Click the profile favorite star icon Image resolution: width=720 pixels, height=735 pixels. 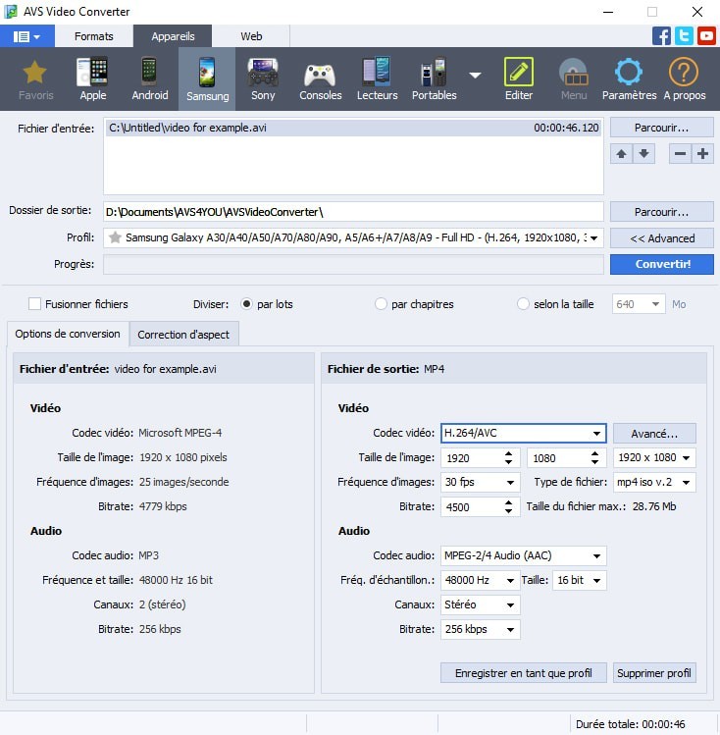[x=115, y=237]
